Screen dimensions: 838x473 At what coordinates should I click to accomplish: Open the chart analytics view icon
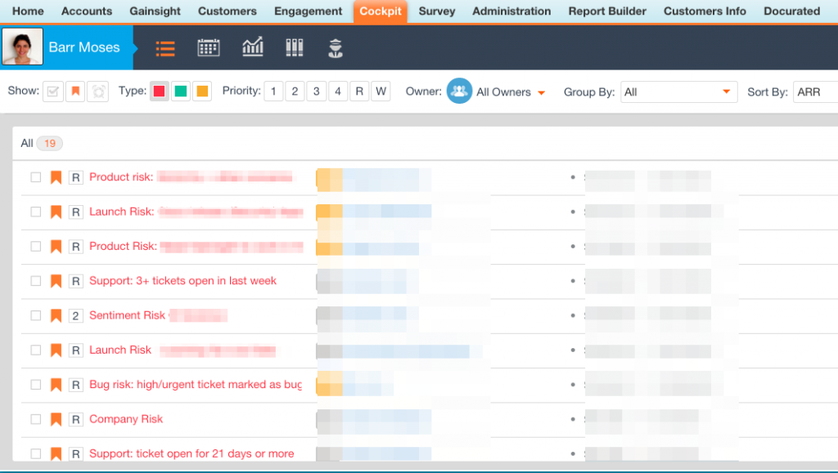253,48
